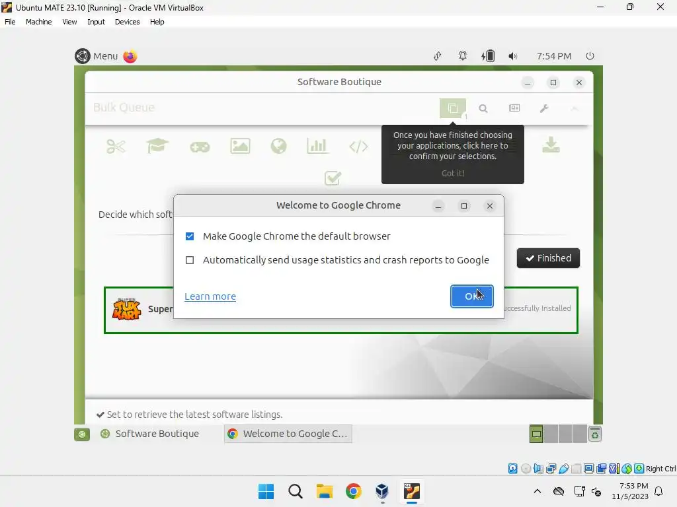Click the SuperTuxKart application thumbnail
This screenshot has height=507, width=677.
[126, 309]
